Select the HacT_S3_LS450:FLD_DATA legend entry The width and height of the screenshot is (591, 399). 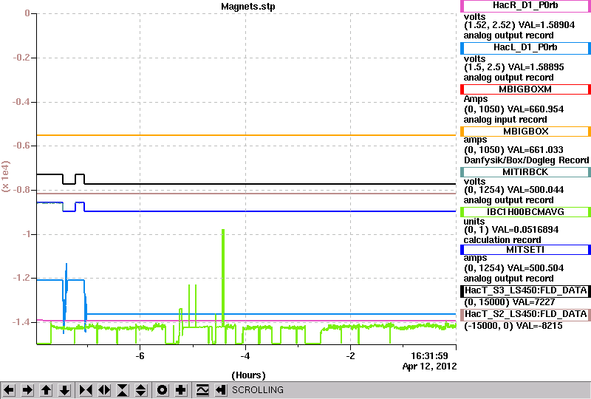click(525, 291)
